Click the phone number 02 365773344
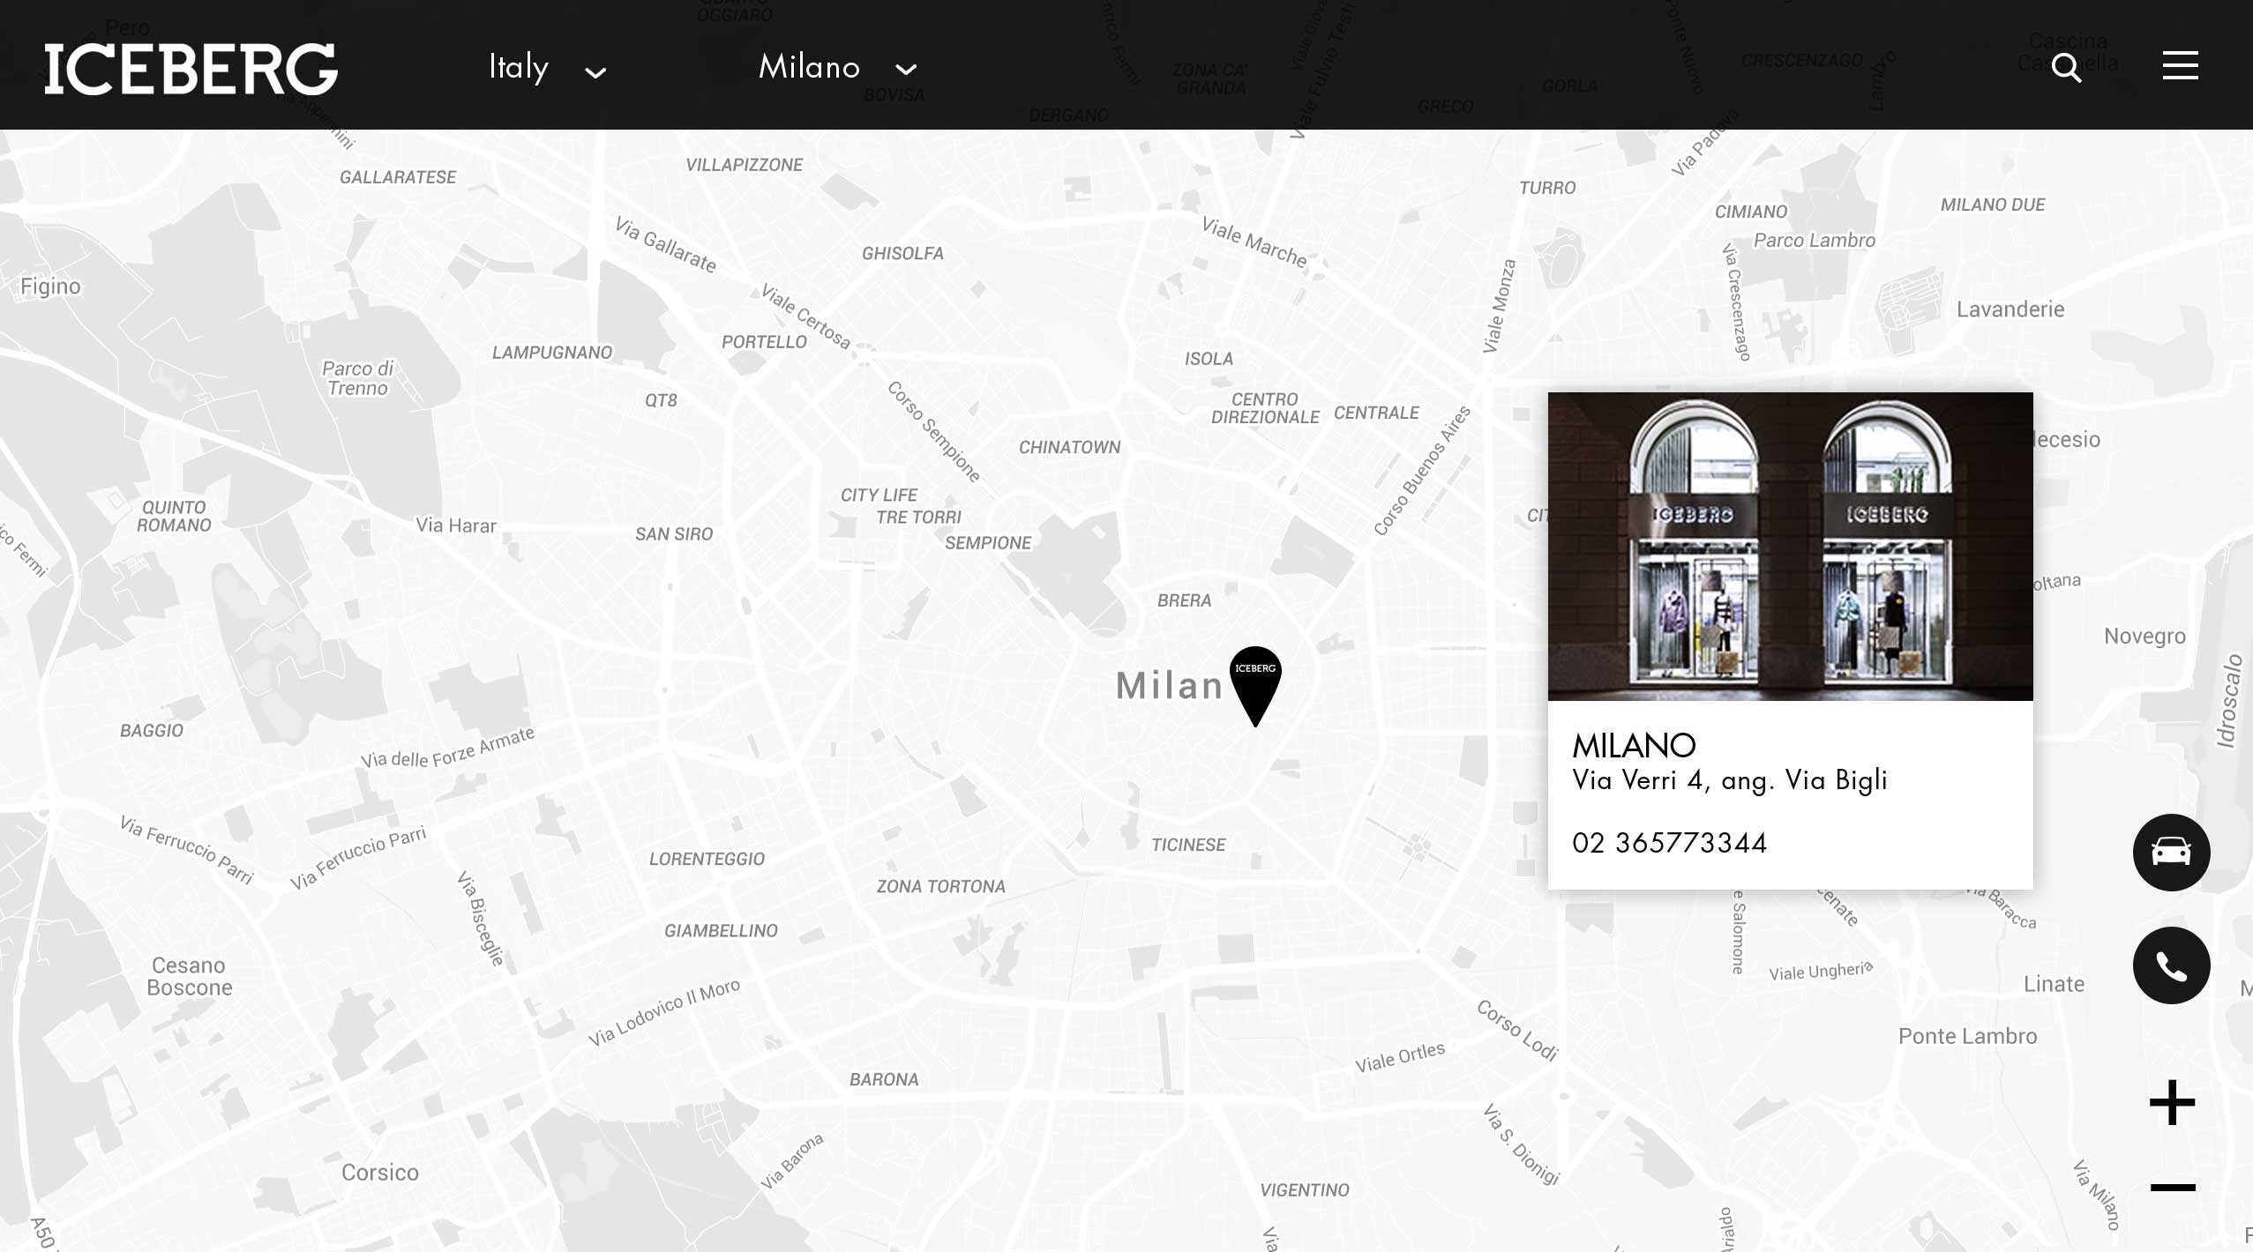 pyautogui.click(x=1669, y=843)
